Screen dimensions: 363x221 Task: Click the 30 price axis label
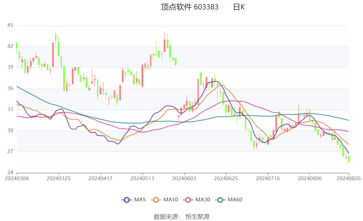click(10, 130)
